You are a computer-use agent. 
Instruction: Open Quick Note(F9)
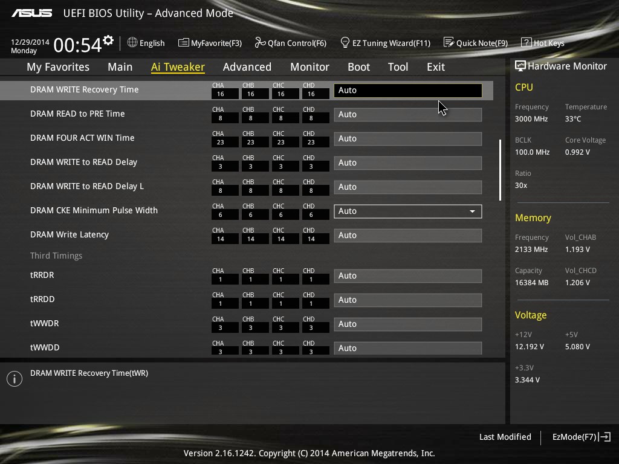pos(476,43)
